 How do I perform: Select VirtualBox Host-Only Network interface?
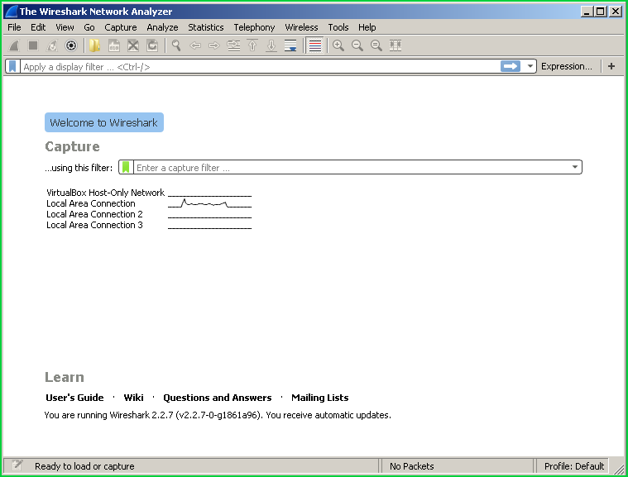point(105,193)
